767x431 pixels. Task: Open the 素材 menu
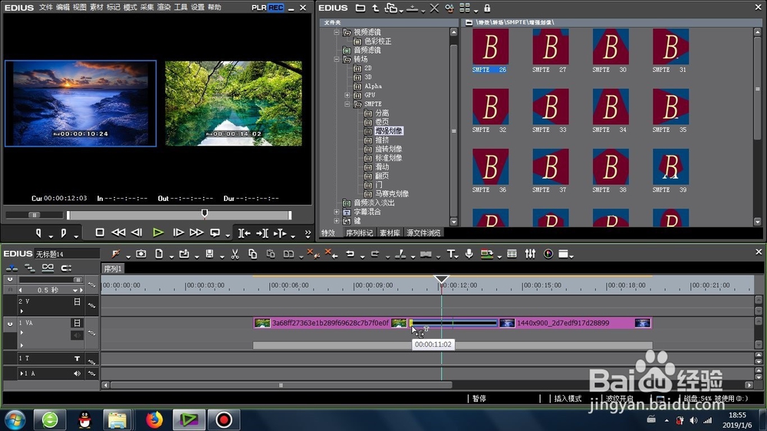pyautogui.click(x=97, y=8)
